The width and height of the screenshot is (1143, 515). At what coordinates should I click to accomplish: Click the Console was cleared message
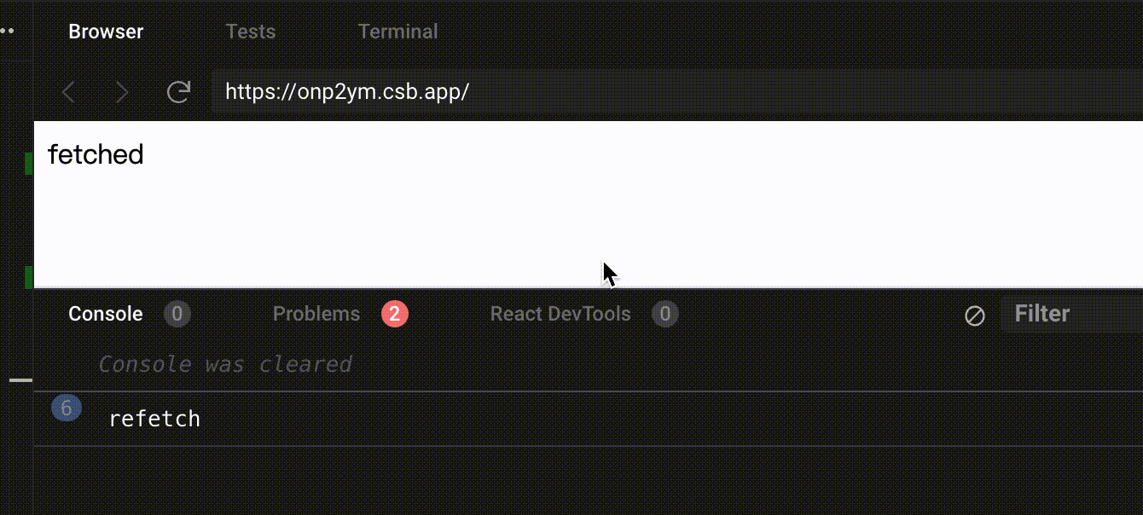(x=225, y=364)
